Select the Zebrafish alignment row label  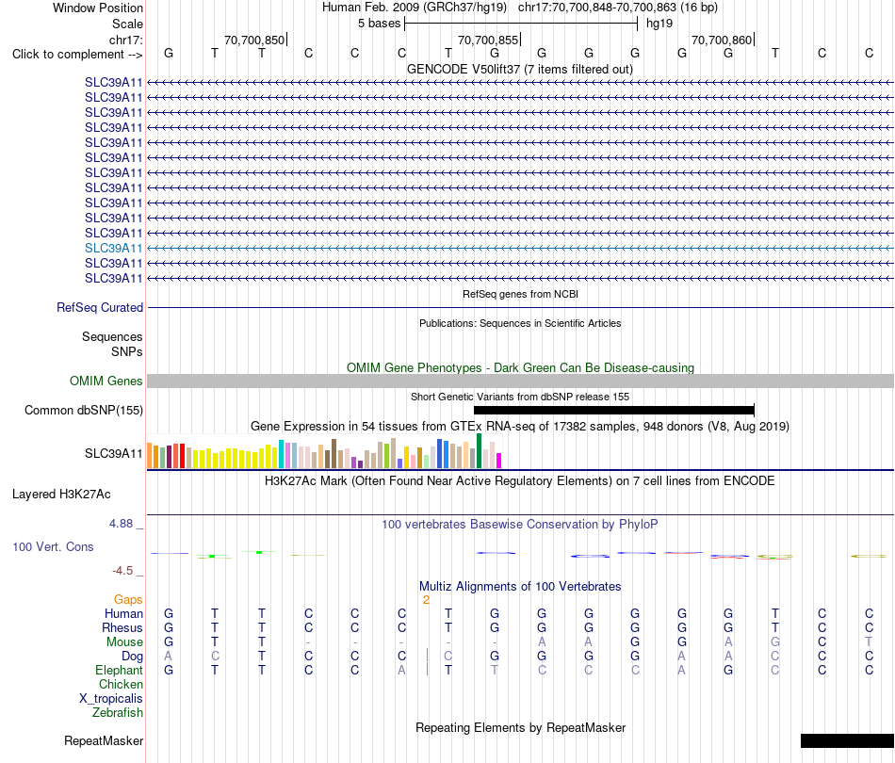point(118,713)
